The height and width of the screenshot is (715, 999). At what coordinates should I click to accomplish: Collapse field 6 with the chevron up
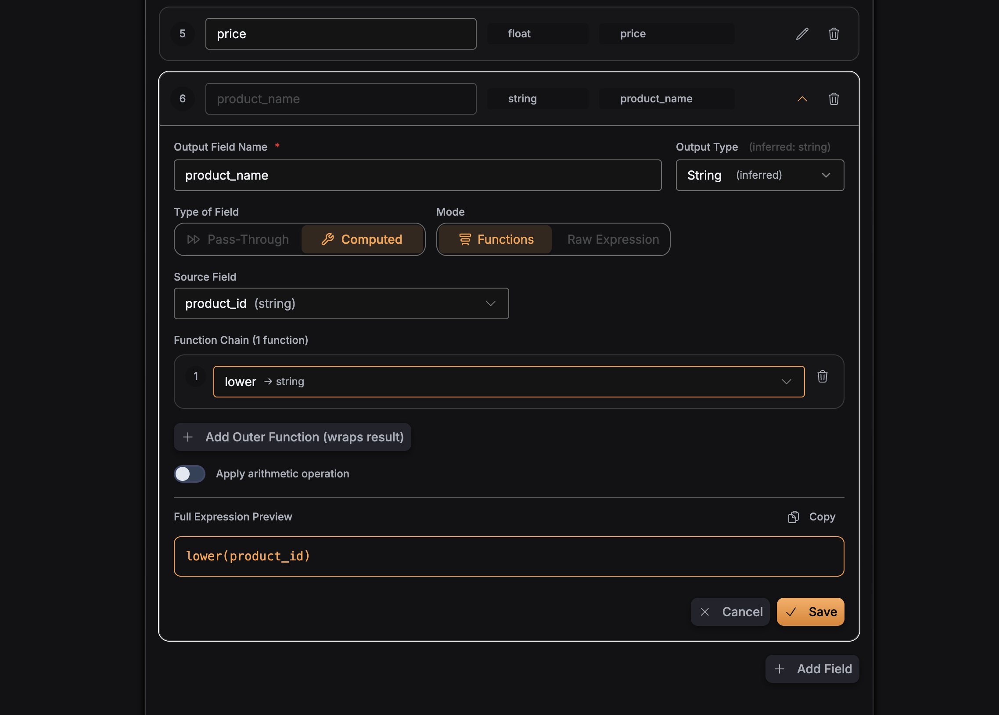pos(802,99)
